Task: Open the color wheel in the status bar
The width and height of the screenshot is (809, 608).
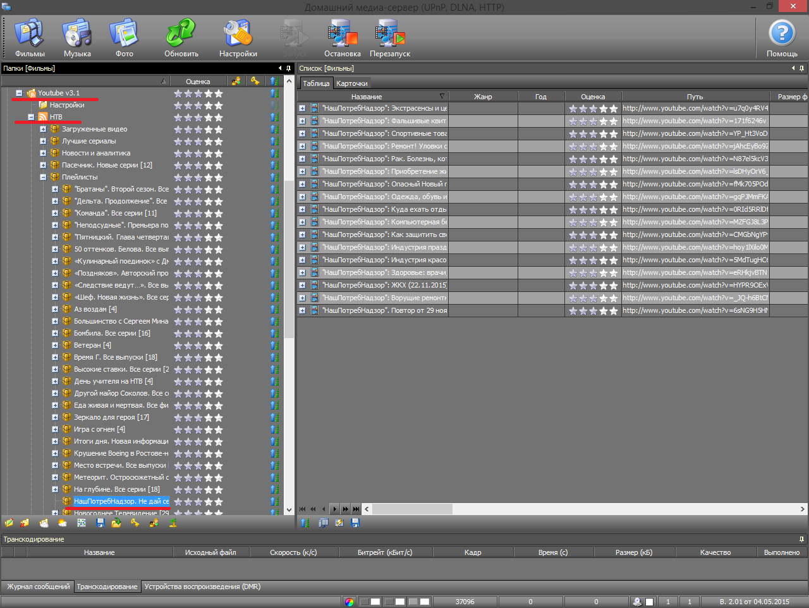Action: click(350, 602)
